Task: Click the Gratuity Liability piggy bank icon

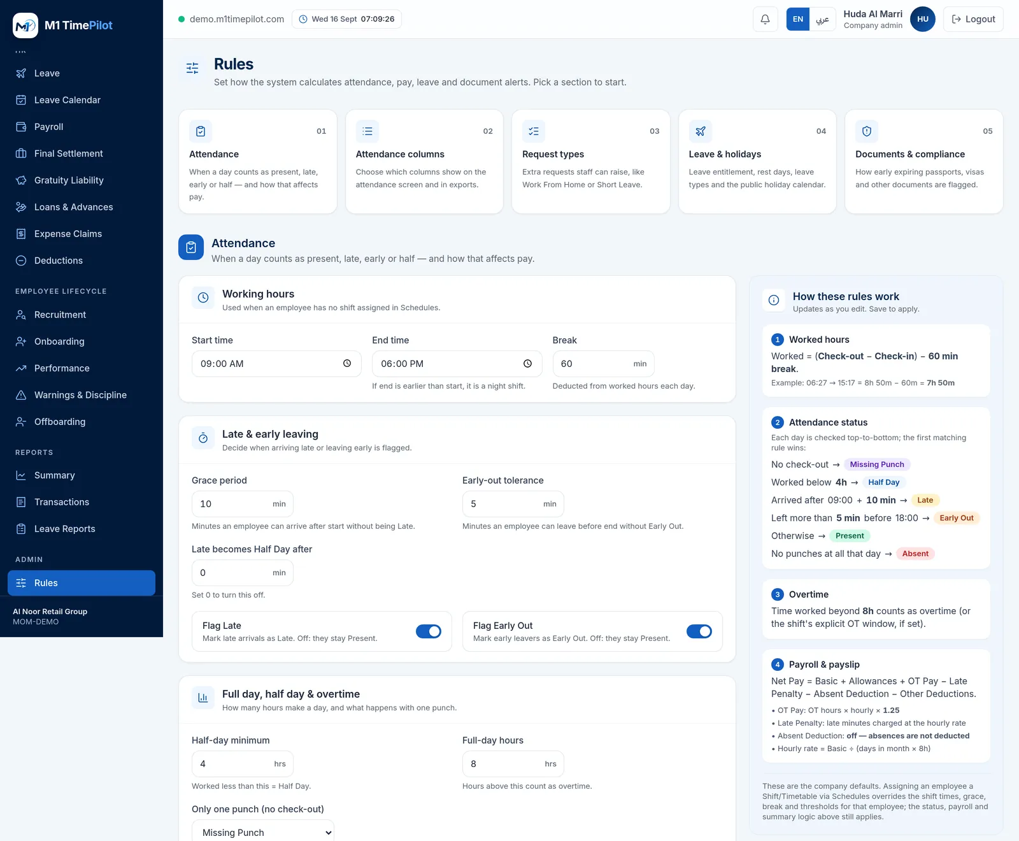Action: click(x=21, y=180)
